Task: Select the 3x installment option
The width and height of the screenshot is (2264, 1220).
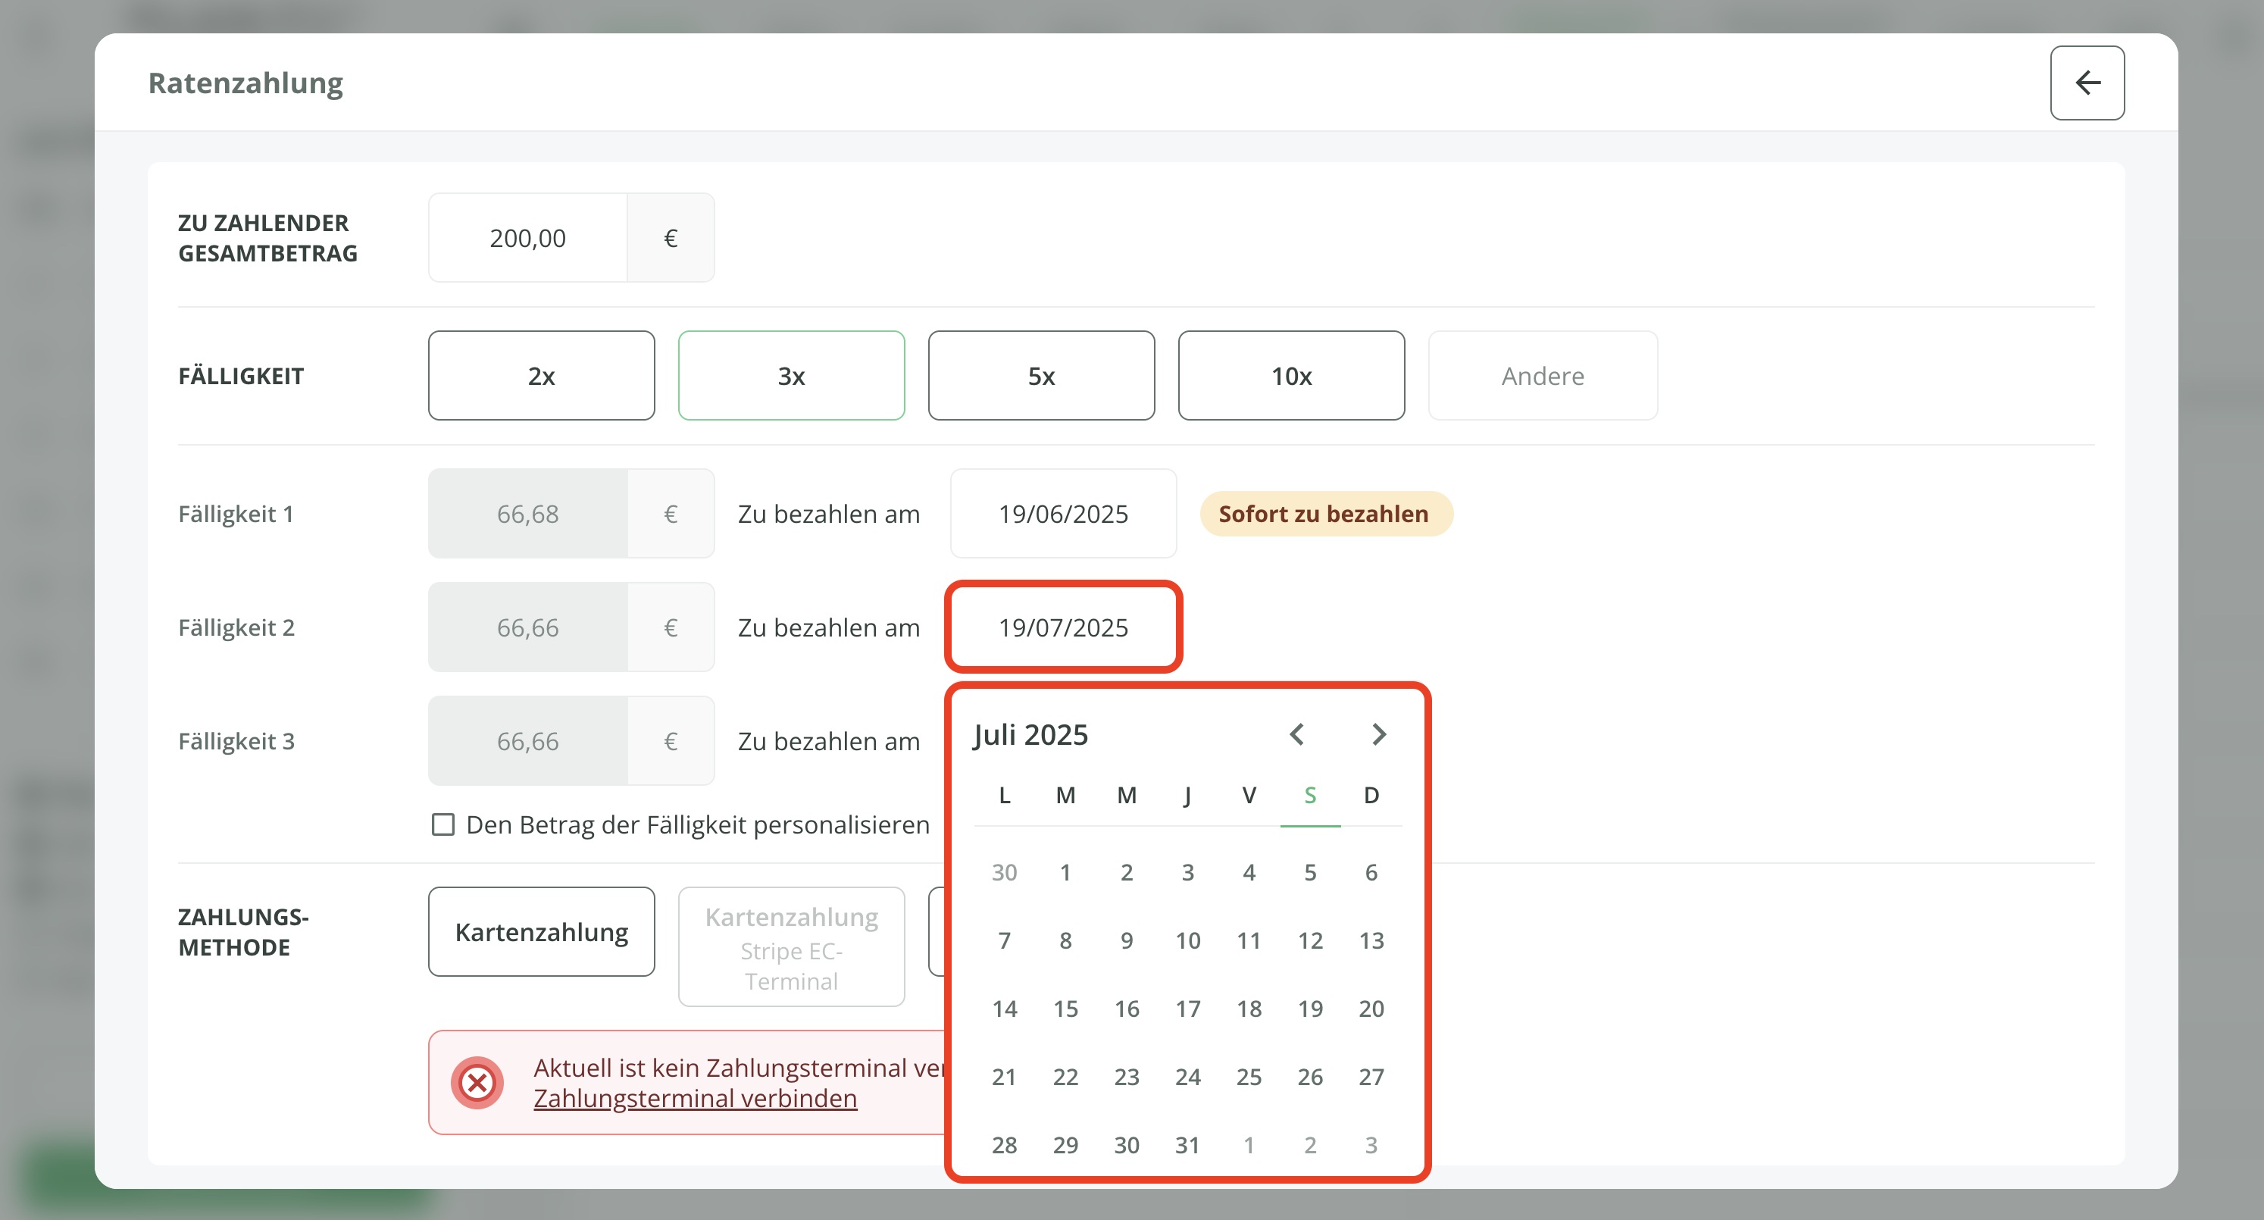Action: tap(791, 375)
